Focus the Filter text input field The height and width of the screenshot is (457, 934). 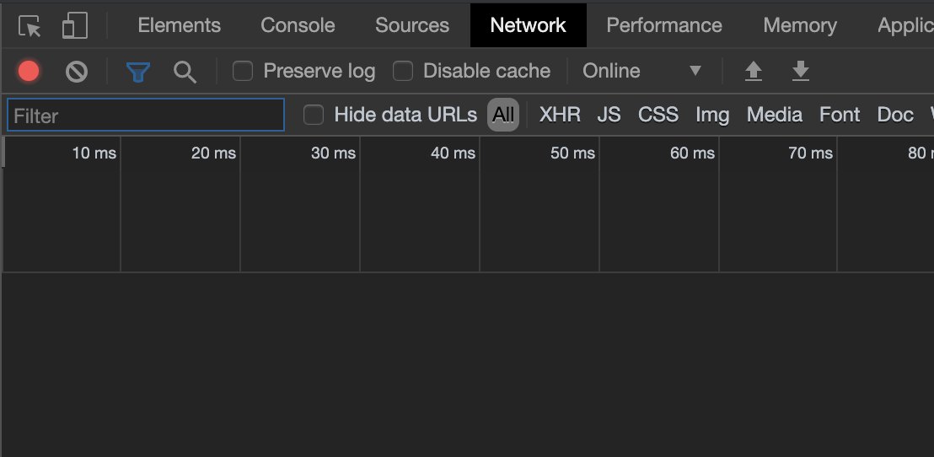point(146,115)
